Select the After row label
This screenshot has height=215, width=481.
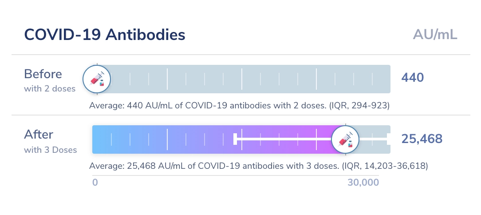39,134
